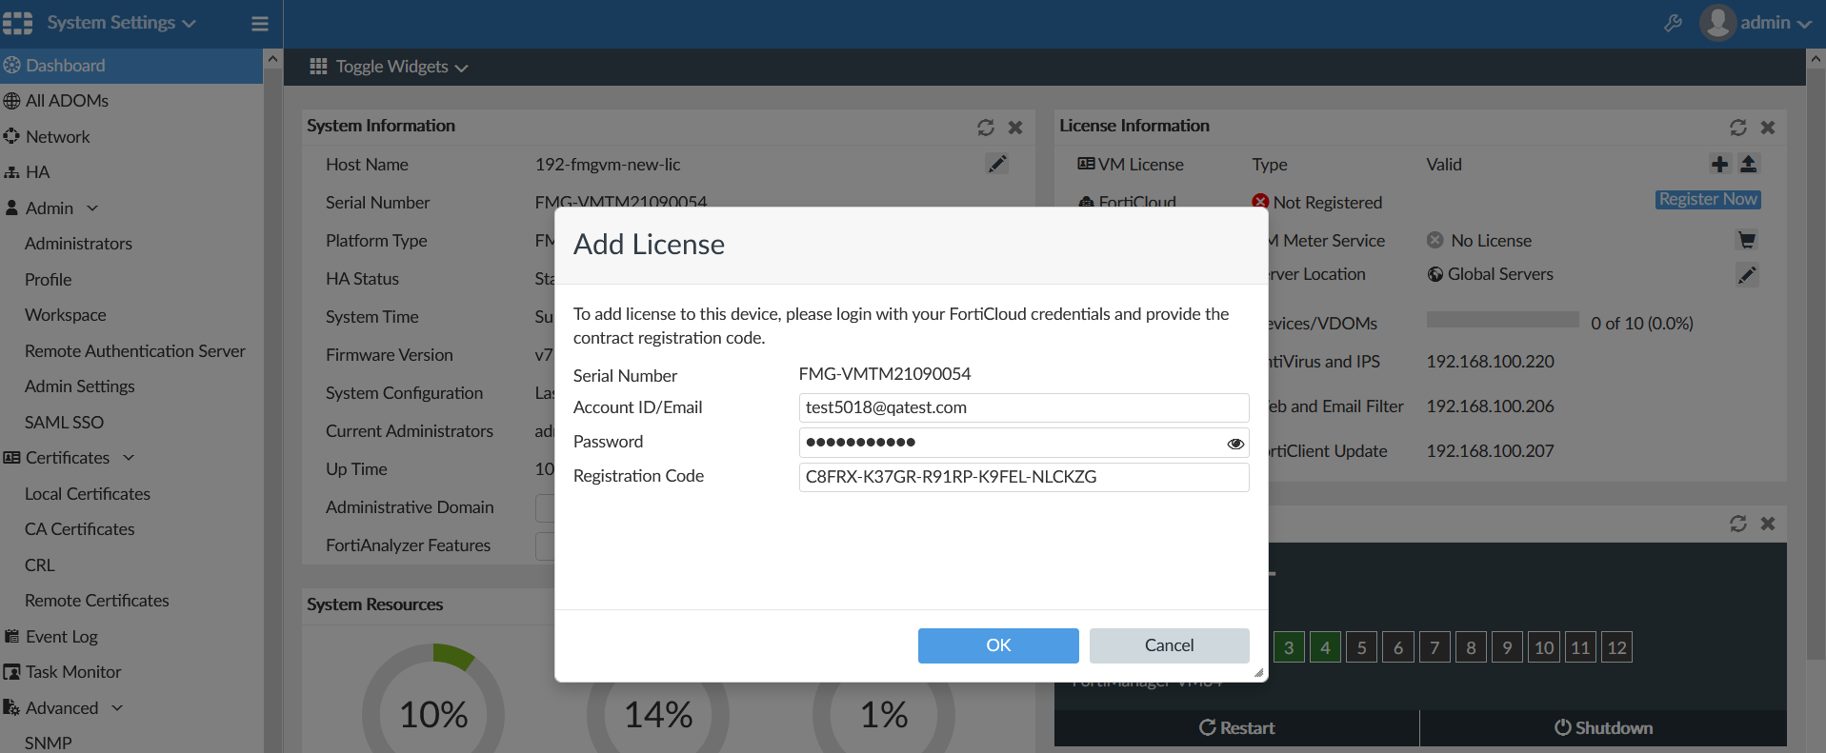Open Event Log in sidebar
Viewport: 1826px width, 753px height.
(x=62, y=637)
